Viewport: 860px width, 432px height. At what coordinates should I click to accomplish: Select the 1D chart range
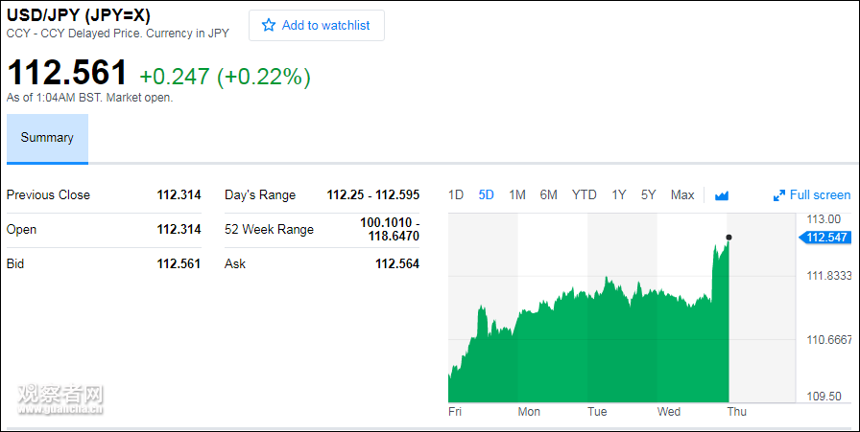(456, 195)
